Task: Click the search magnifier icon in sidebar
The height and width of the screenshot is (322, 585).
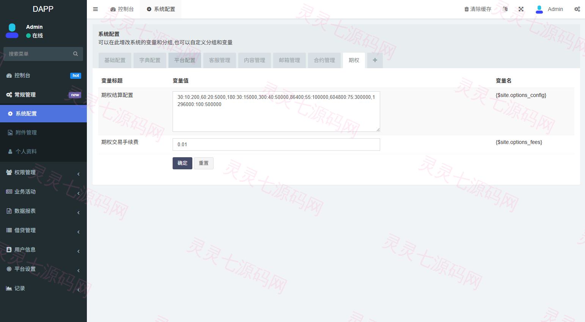Action: point(75,54)
